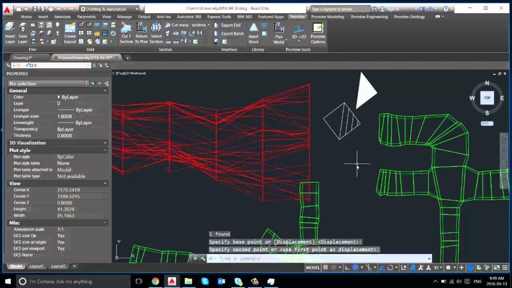Click the TOP label on the ViewCube

tap(486, 97)
